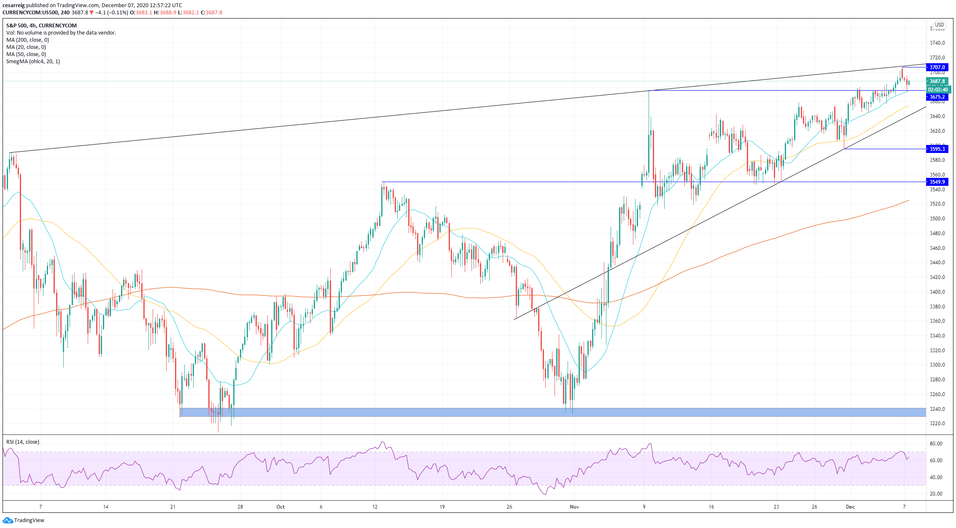The height and width of the screenshot is (528, 956).
Task: Click the MA (50, close, 0) indicator legend
Action: (26, 54)
